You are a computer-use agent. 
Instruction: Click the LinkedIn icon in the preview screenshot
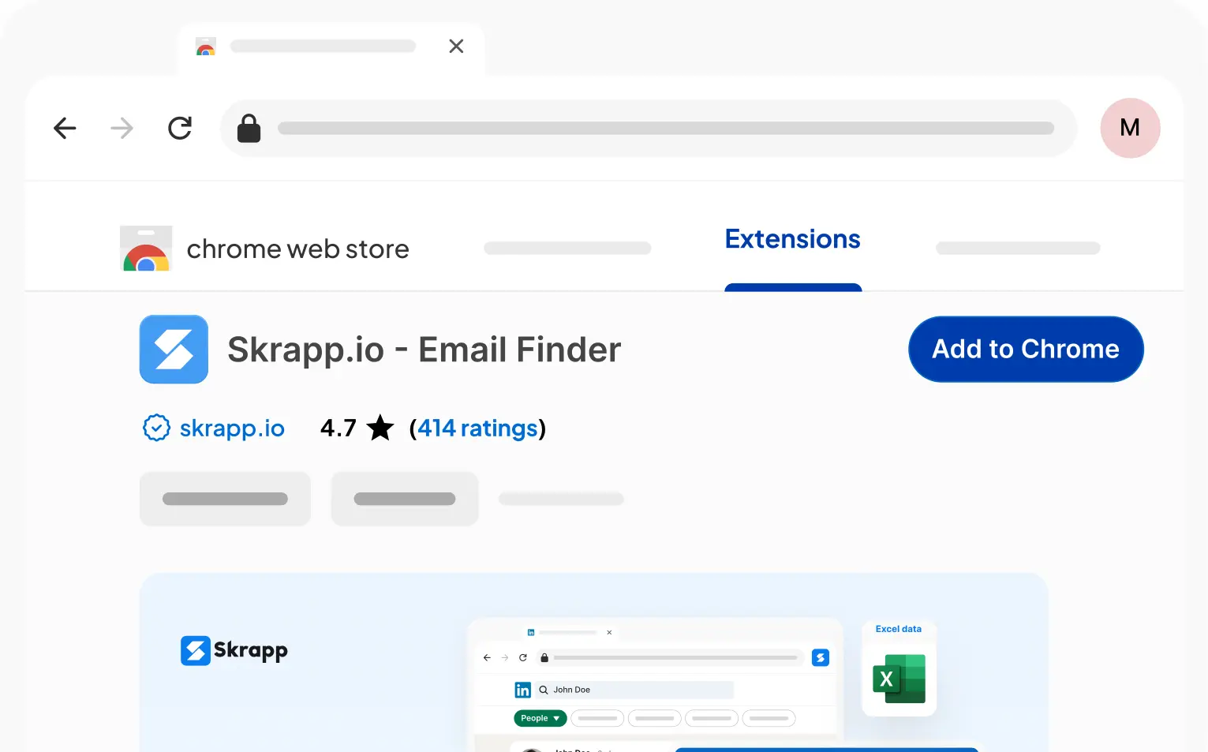click(x=522, y=689)
